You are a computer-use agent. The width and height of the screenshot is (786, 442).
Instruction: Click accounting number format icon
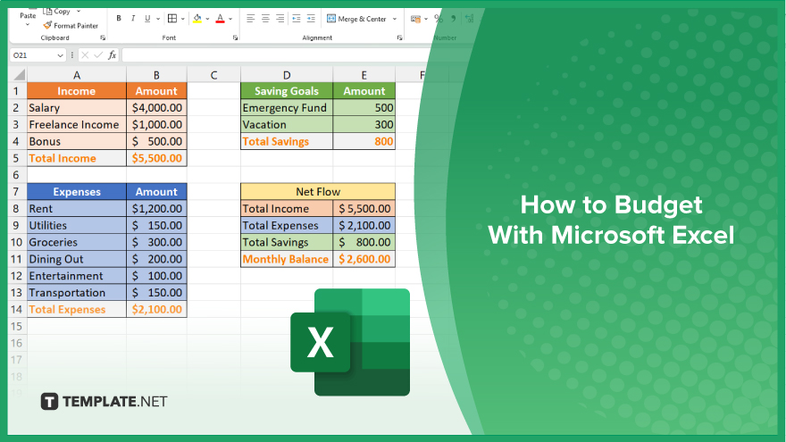click(x=415, y=19)
